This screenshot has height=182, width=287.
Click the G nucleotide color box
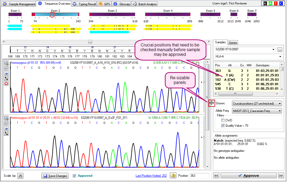click(x=265, y=3)
